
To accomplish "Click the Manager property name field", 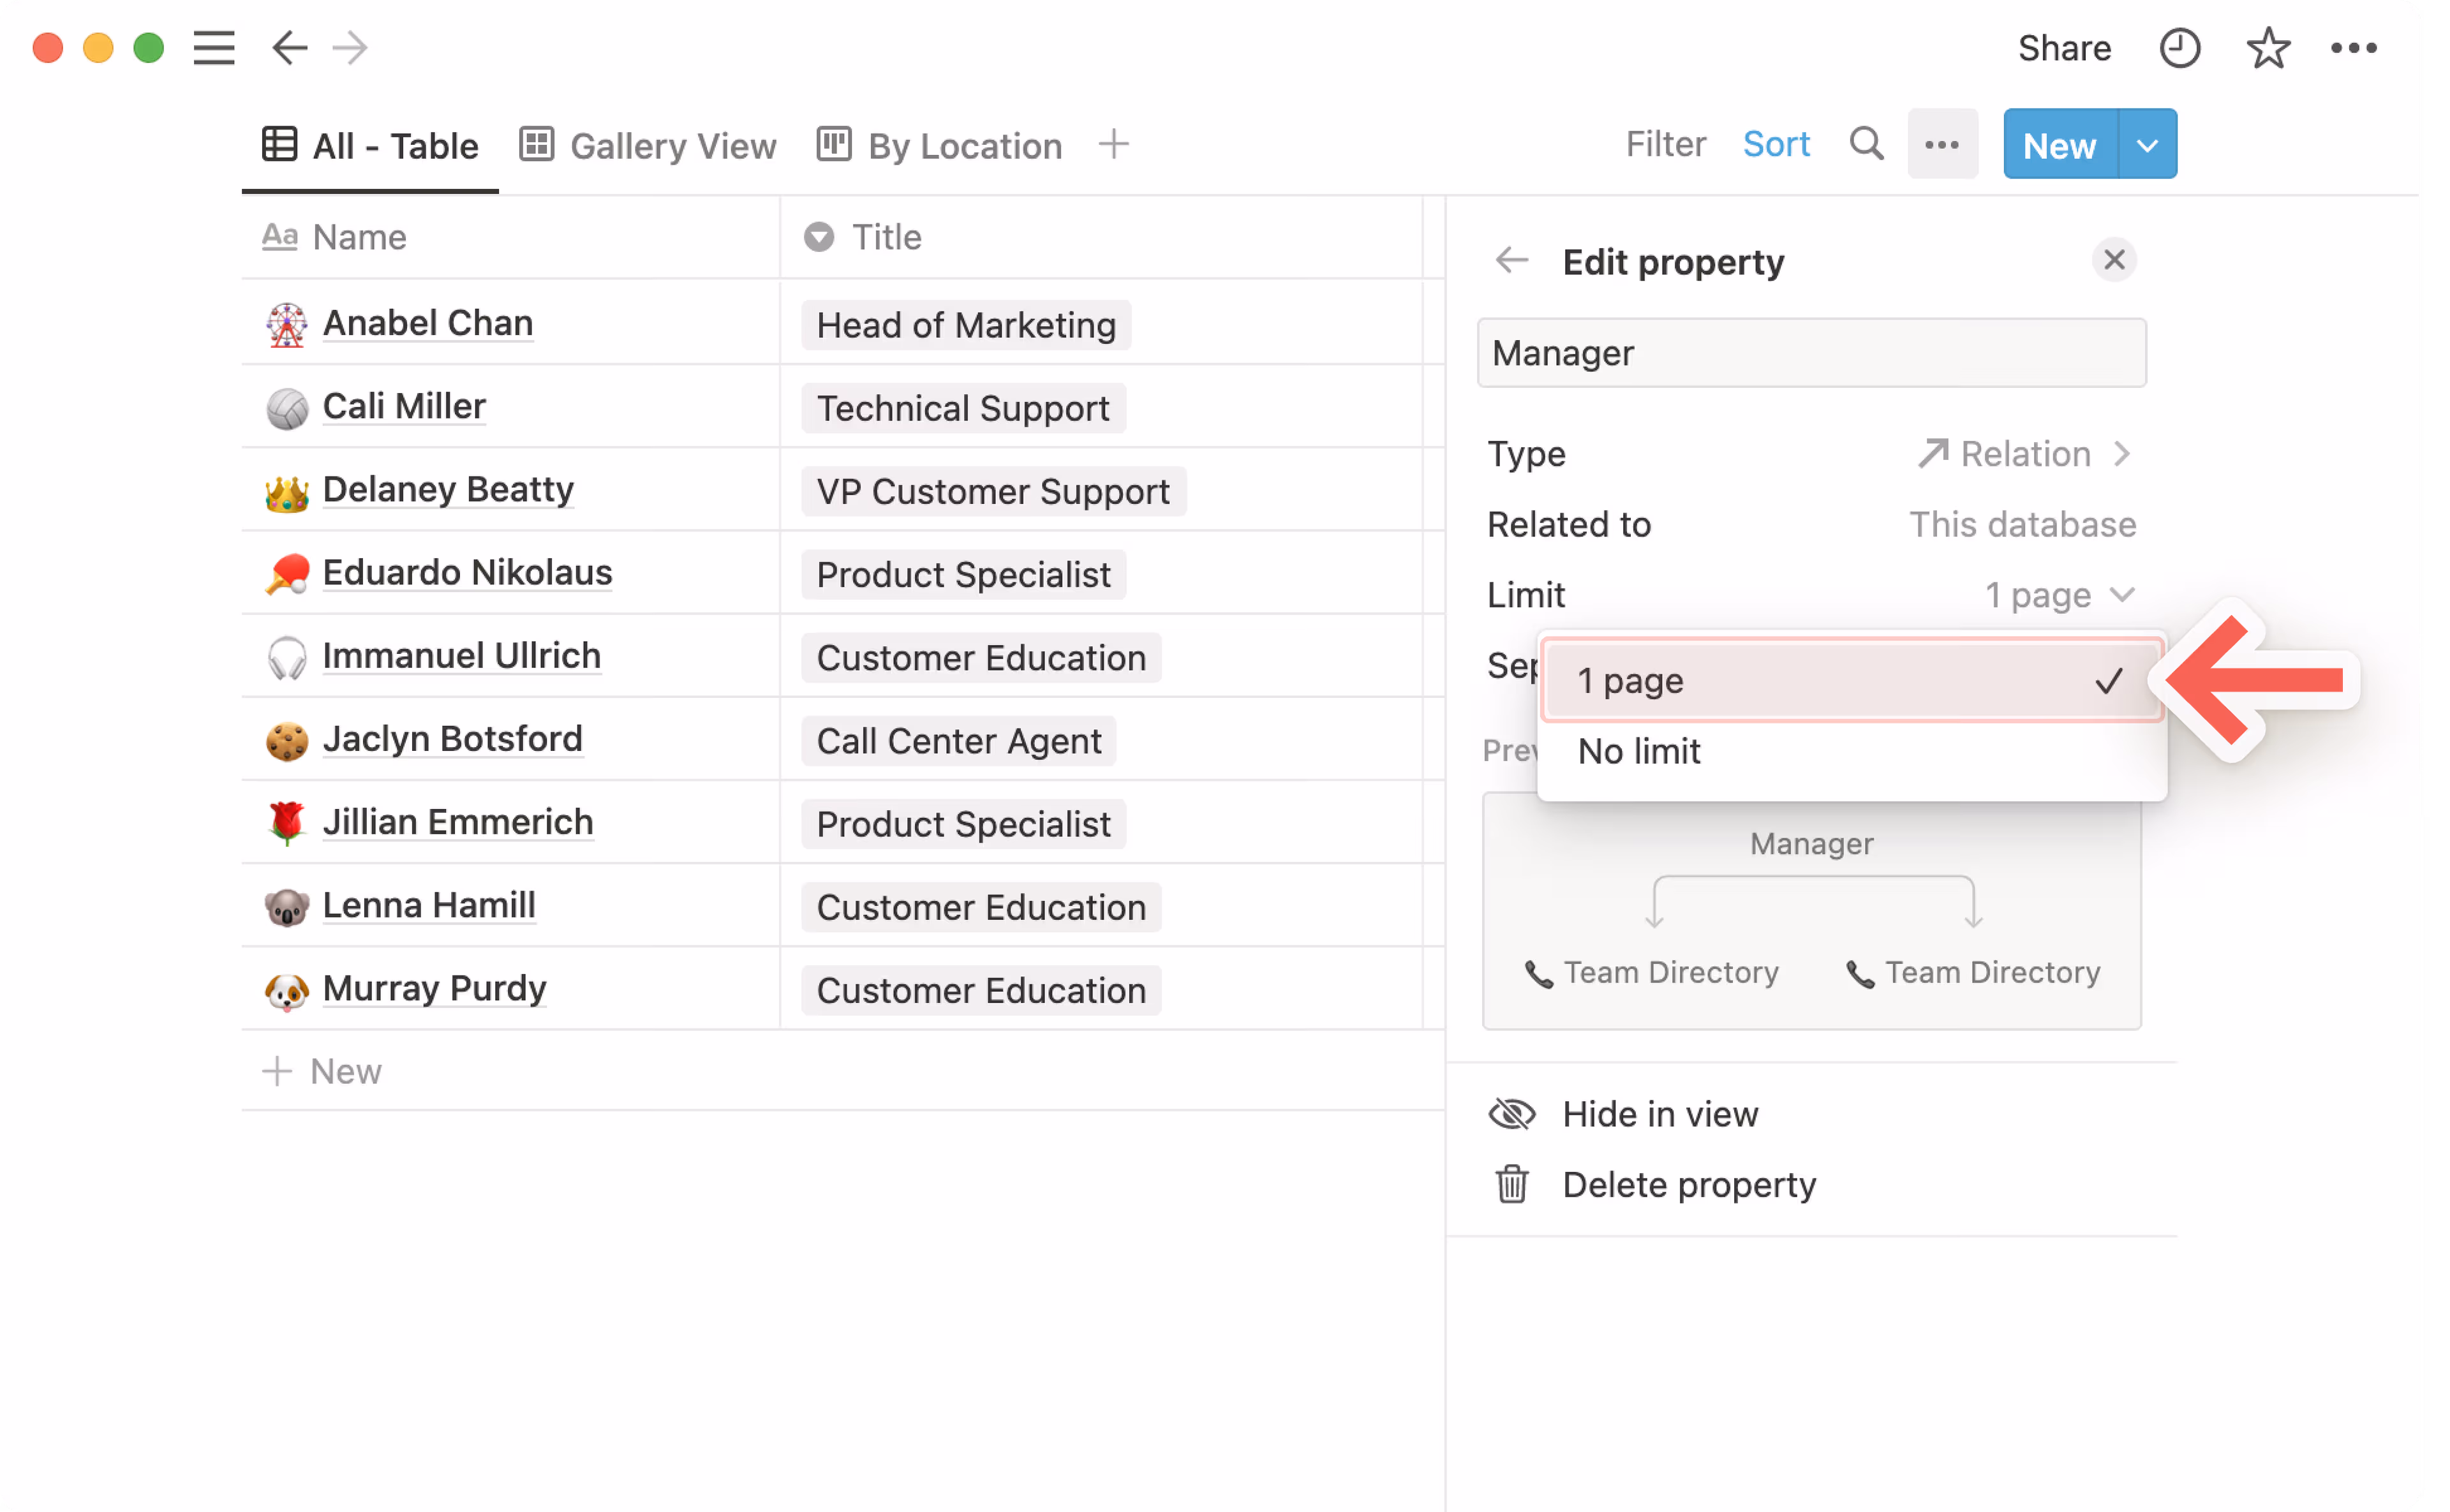I will 1811,353.
